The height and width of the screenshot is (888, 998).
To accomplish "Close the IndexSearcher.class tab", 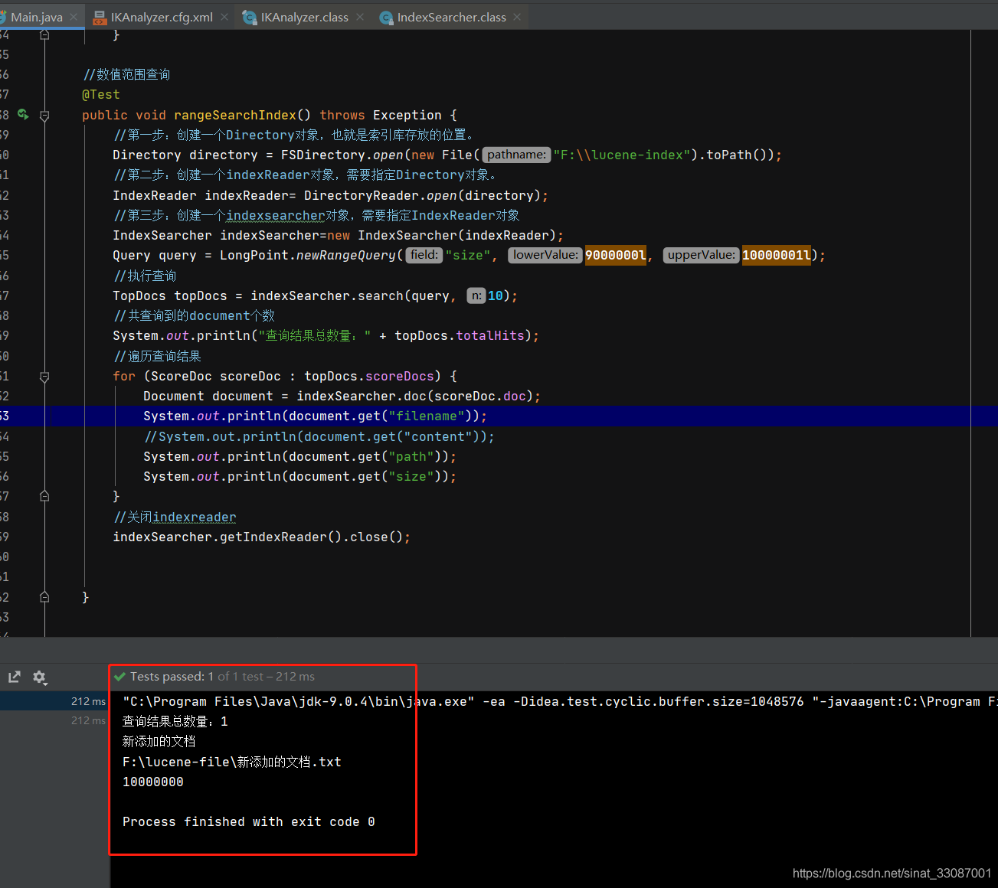I will coord(517,17).
